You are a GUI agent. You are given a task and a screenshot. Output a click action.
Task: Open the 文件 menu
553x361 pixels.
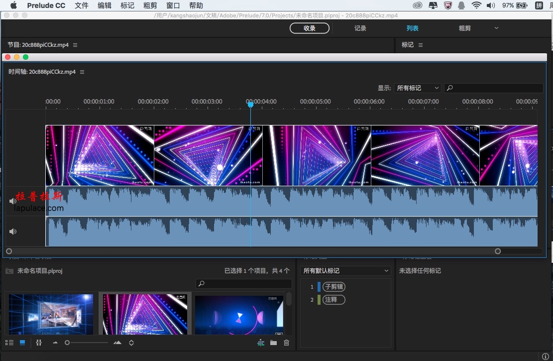[82, 5]
